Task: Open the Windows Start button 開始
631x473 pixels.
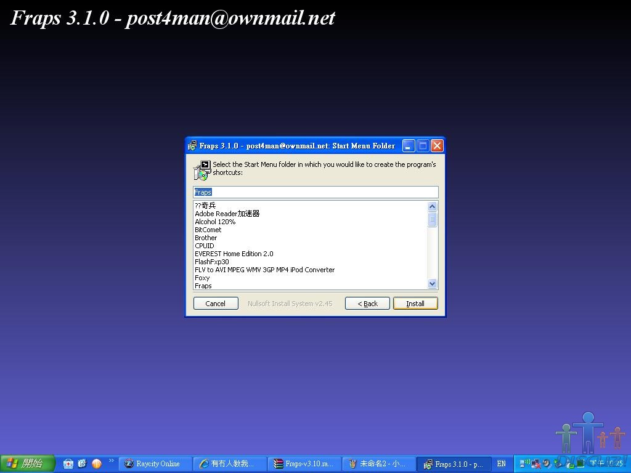Action: [26, 463]
